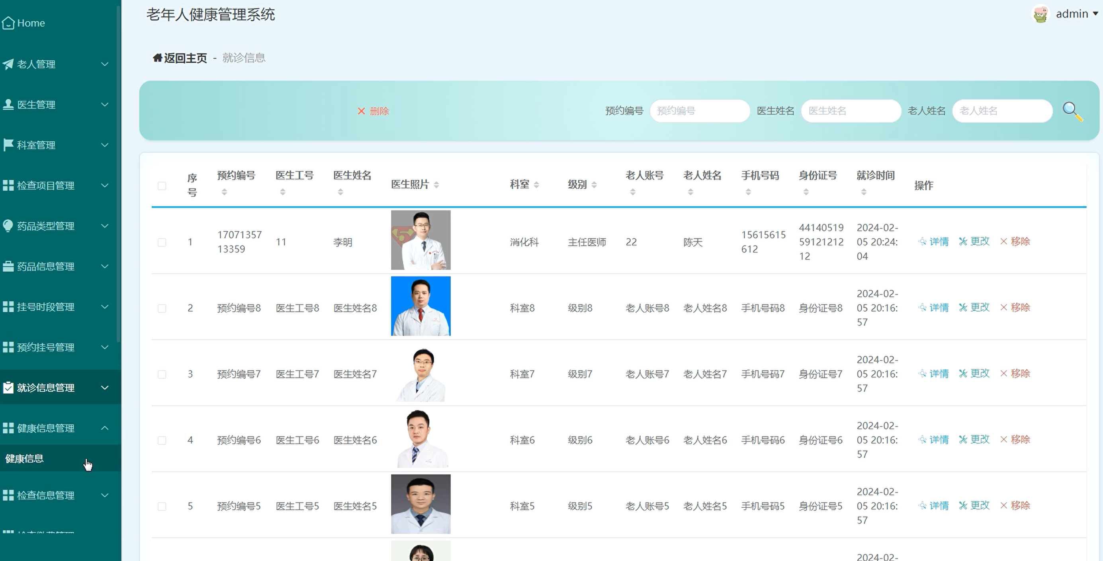The height and width of the screenshot is (561, 1103).
Task: Open the admin user dropdown arrow
Action: coord(1095,14)
